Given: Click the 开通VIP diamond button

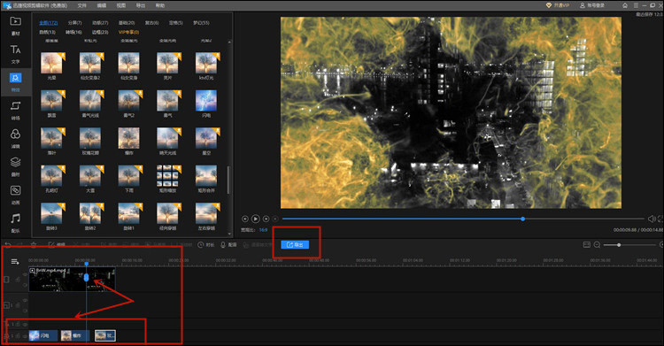Looking at the screenshot, I should [x=558, y=5].
